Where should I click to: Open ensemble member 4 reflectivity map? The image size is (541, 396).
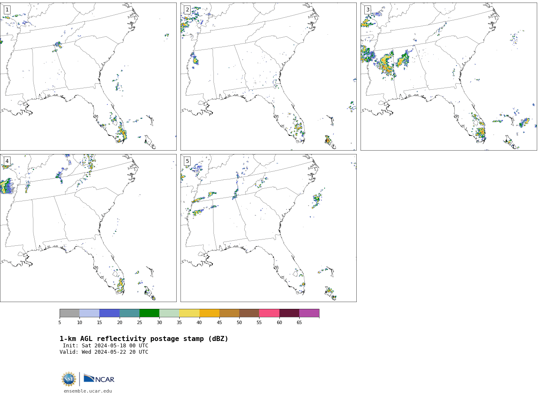pos(88,228)
